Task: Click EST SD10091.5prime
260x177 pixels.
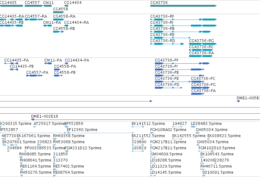Action: tap(204, 175)
